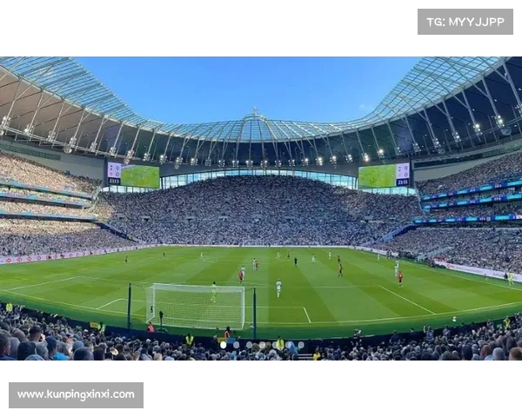Switch to the fifth carousel dot

pos(275,345)
